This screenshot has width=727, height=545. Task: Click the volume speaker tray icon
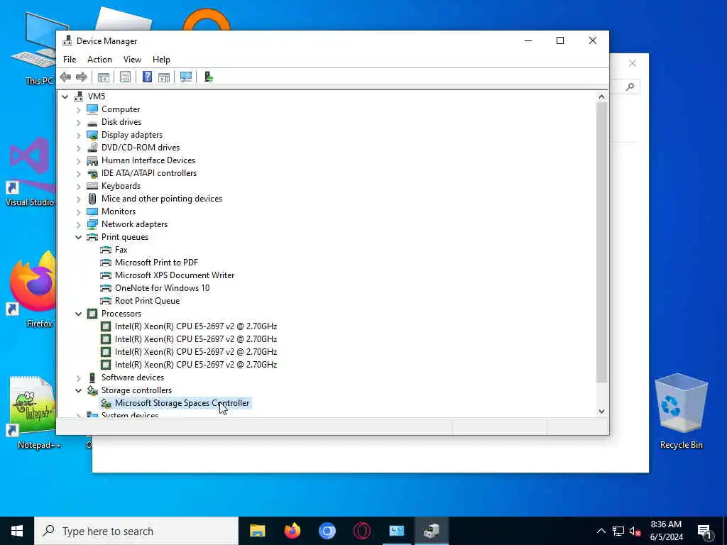635,531
